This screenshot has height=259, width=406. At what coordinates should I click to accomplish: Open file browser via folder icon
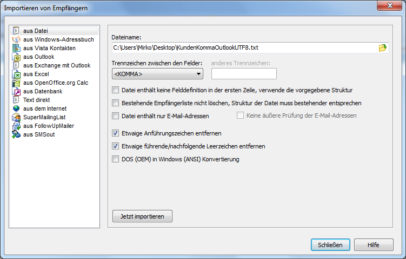(x=383, y=47)
